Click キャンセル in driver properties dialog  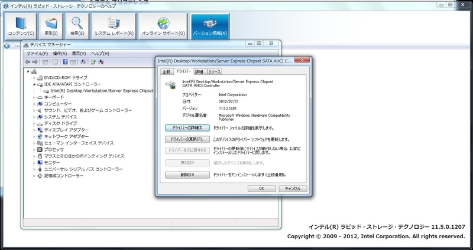[293, 189]
